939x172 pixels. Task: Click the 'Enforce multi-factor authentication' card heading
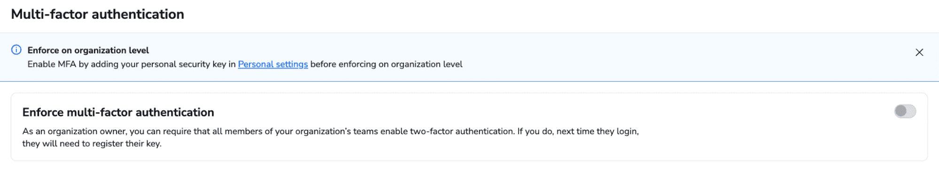(x=118, y=112)
